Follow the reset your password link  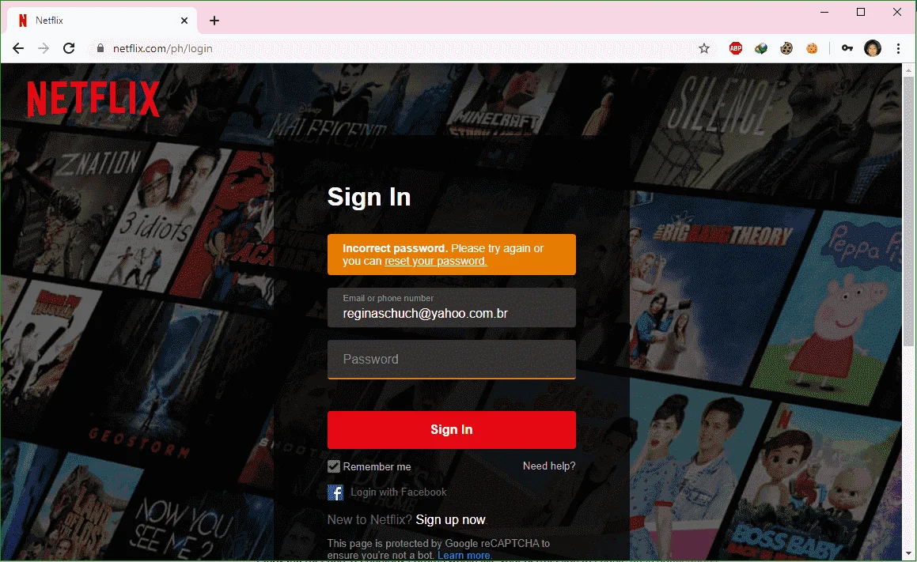(436, 261)
